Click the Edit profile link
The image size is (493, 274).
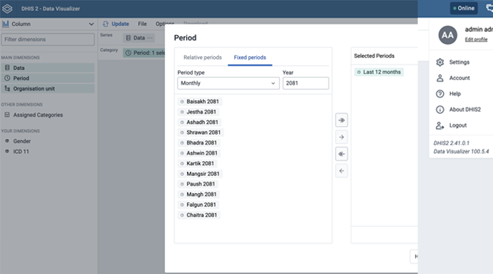point(476,40)
